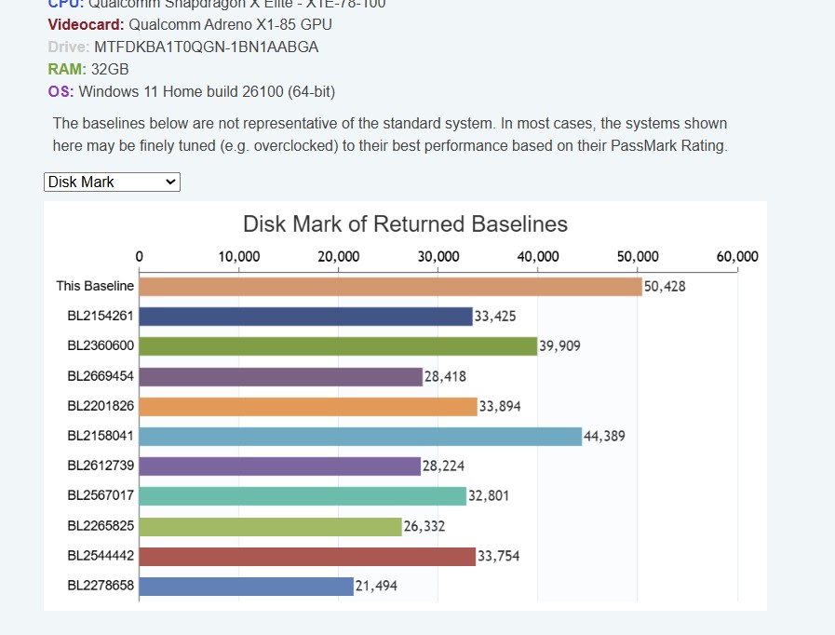
Task: Click the BL2265825 lime green bar
Action: coord(270,526)
